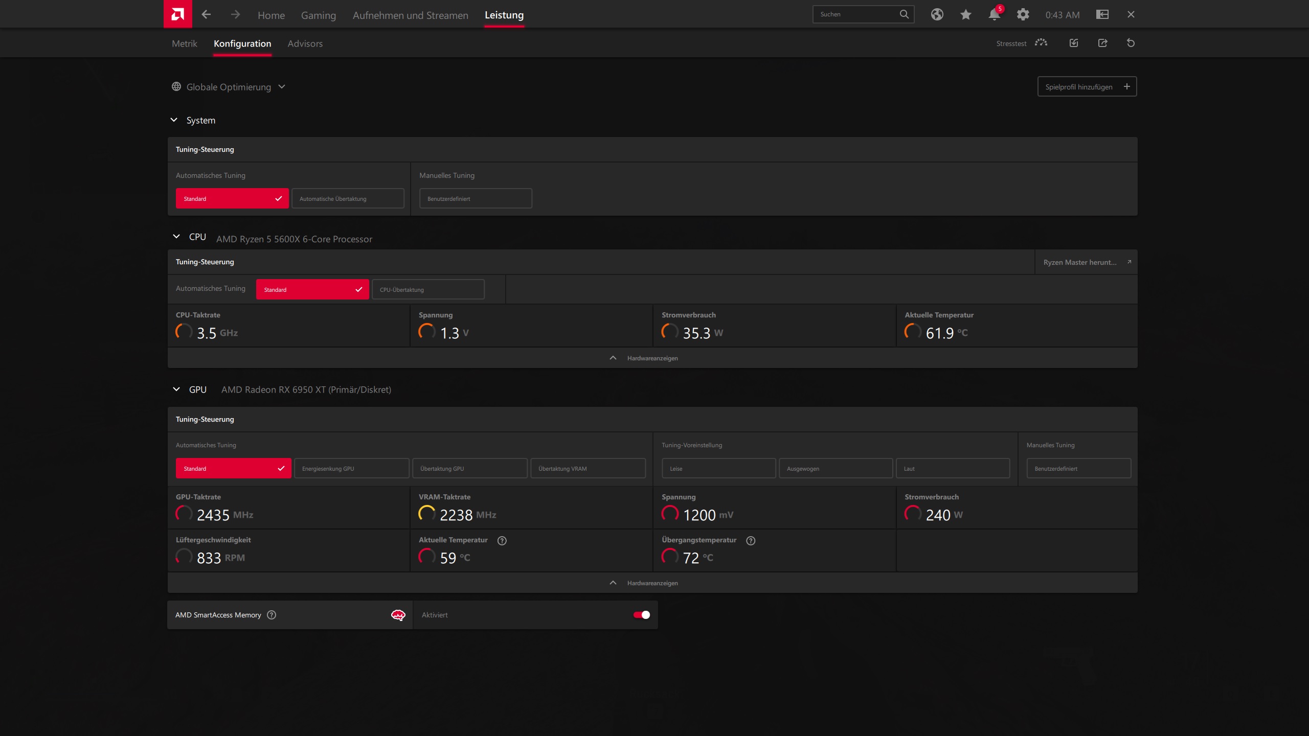Go back with the left arrow
Image resolution: width=1309 pixels, height=736 pixels.
point(206,14)
